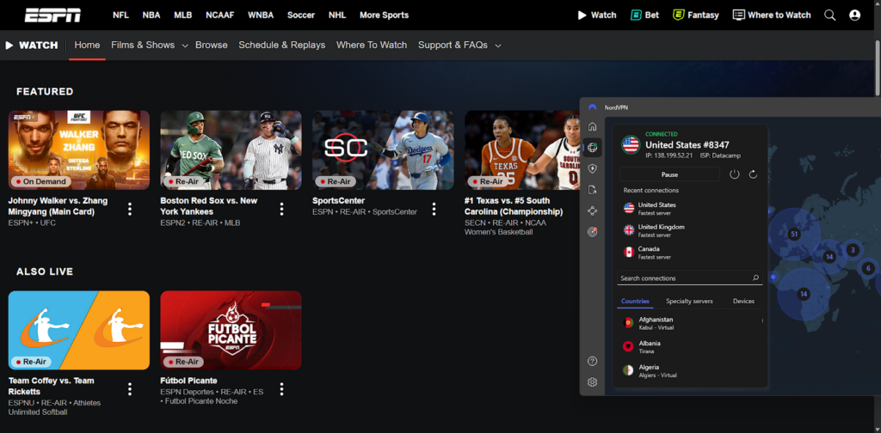Switch to NordVPN Specialty servers tab
The height and width of the screenshot is (433, 881).
click(x=689, y=302)
